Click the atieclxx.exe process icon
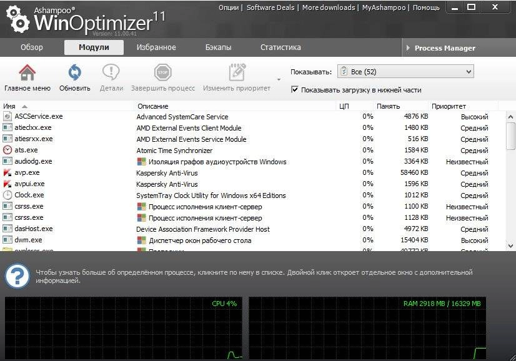Viewport: 516px width, 361px height. pos(7,127)
